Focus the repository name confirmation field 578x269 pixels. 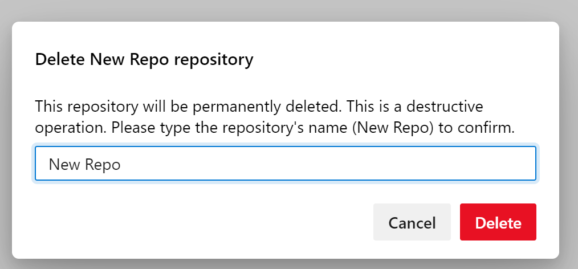tap(286, 164)
